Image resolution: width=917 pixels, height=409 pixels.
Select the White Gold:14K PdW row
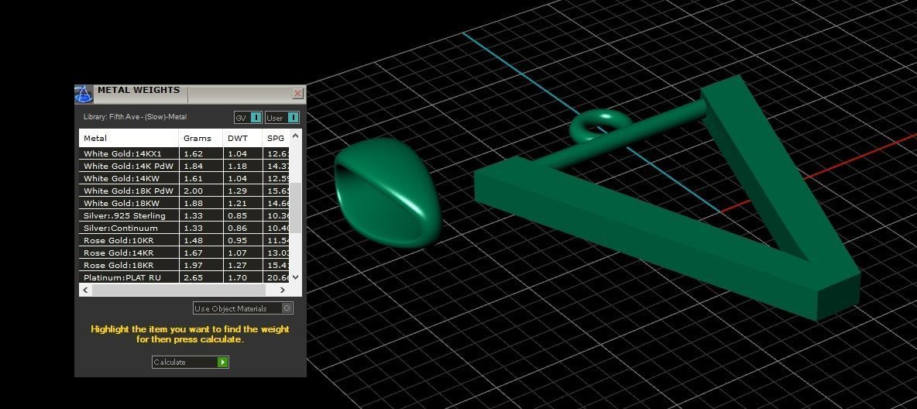185,167
